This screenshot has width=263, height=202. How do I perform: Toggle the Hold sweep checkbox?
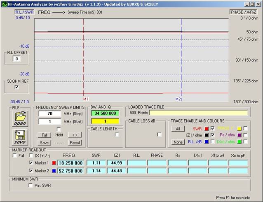(59, 129)
